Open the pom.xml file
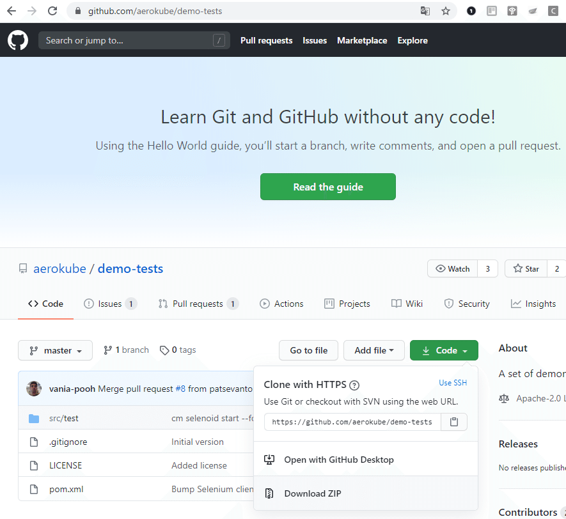The width and height of the screenshot is (566, 519). tap(66, 489)
